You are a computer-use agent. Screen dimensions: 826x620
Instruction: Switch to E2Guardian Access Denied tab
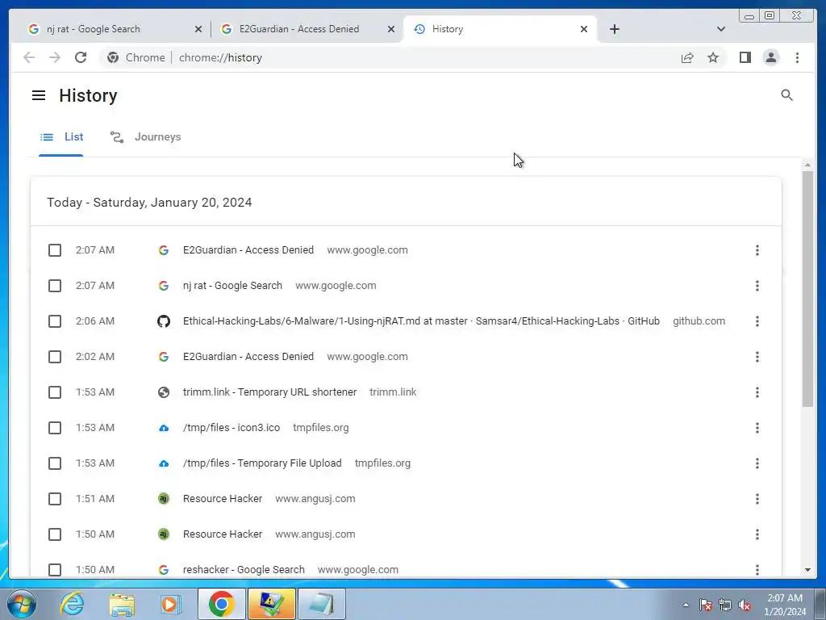(x=307, y=29)
